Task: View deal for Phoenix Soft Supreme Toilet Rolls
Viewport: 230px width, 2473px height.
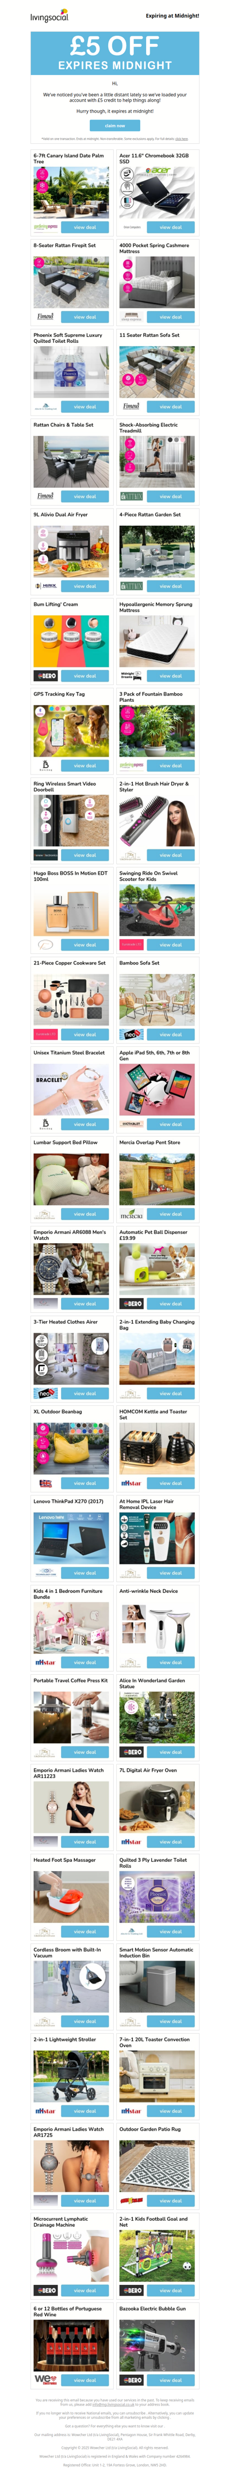Action: point(85,407)
